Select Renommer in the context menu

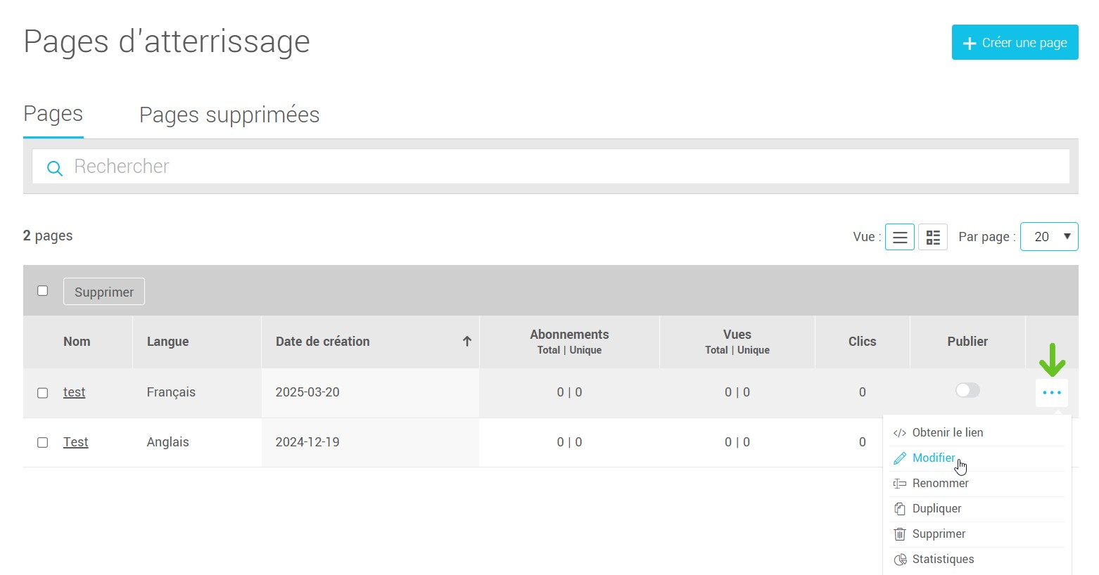tap(940, 484)
